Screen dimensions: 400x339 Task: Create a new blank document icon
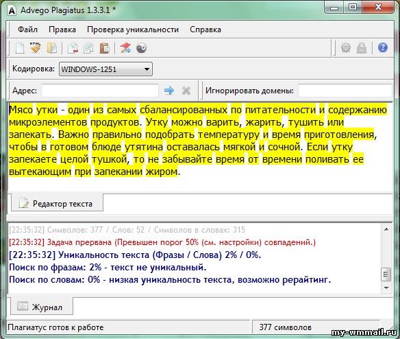pyautogui.click(x=20, y=48)
